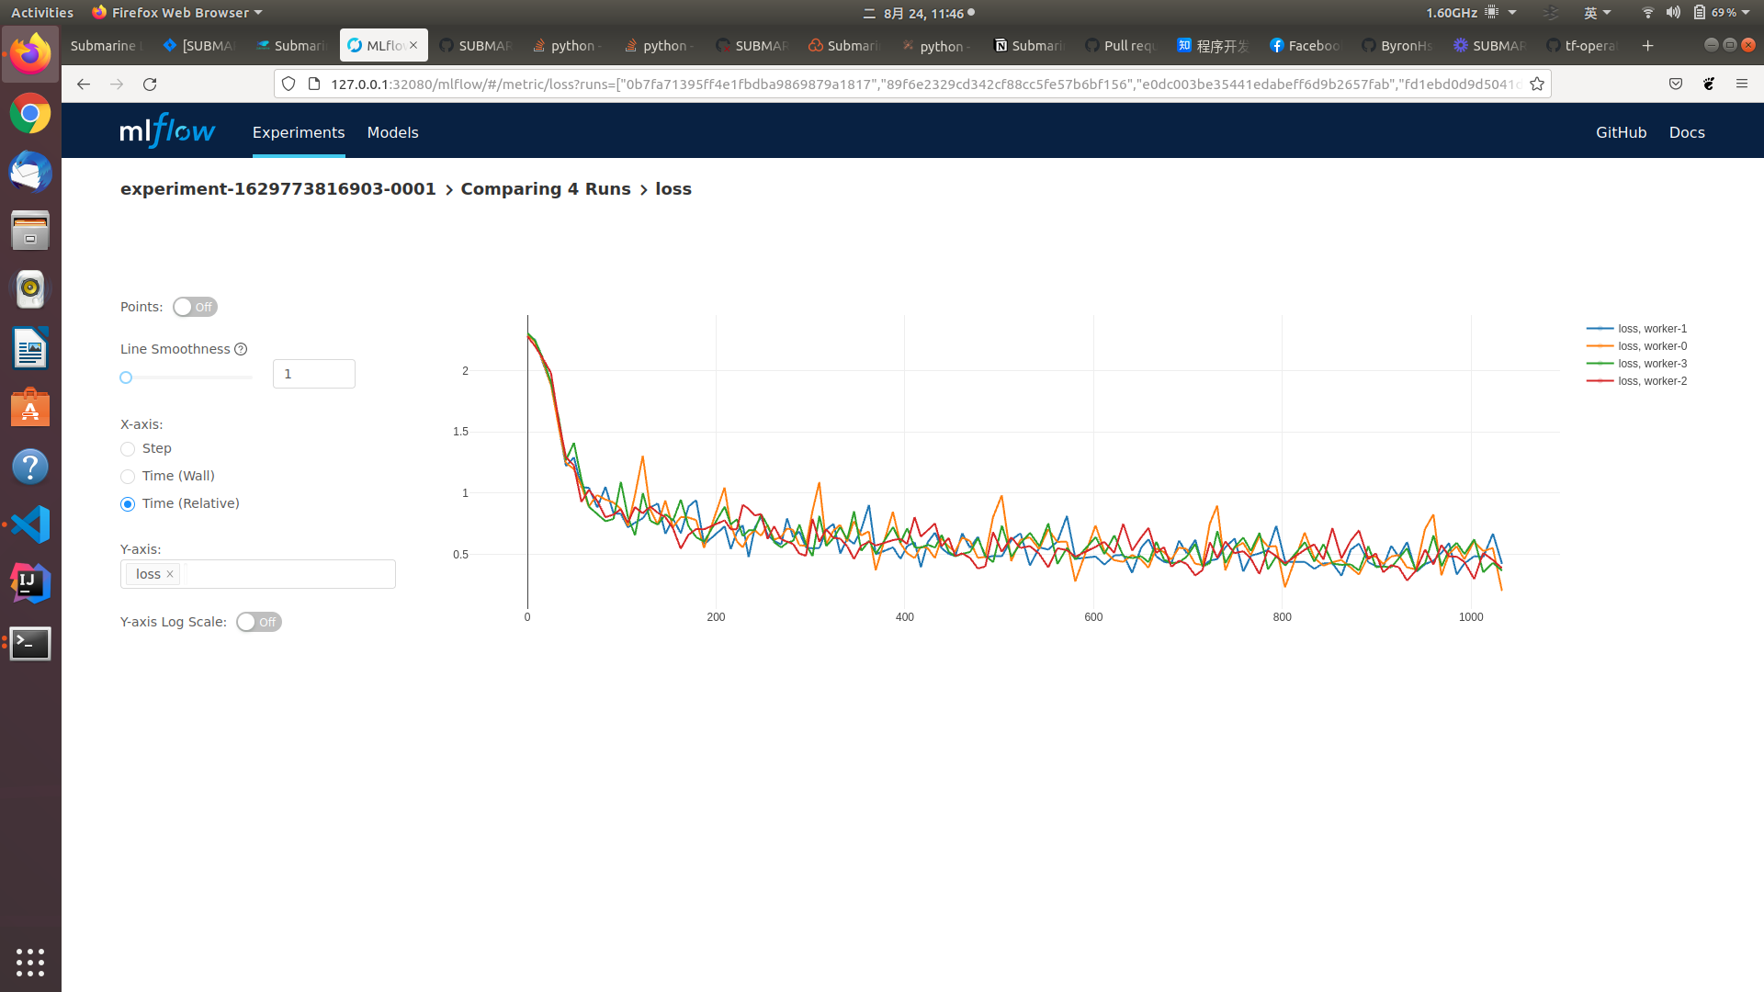This screenshot has width=1764, height=992.
Task: Toggle the Points switch on
Action: coord(195,307)
